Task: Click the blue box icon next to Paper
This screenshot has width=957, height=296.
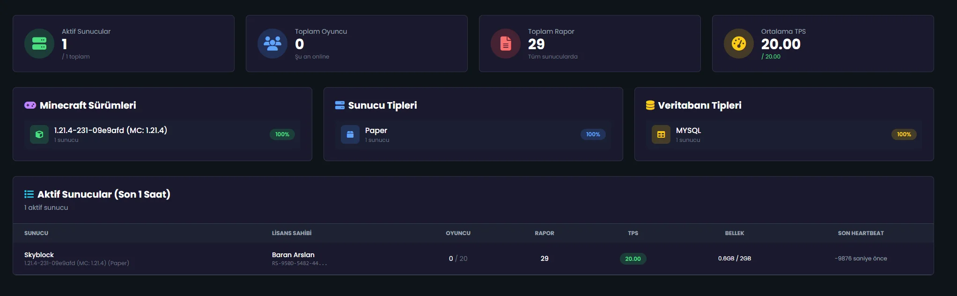Action: 350,134
